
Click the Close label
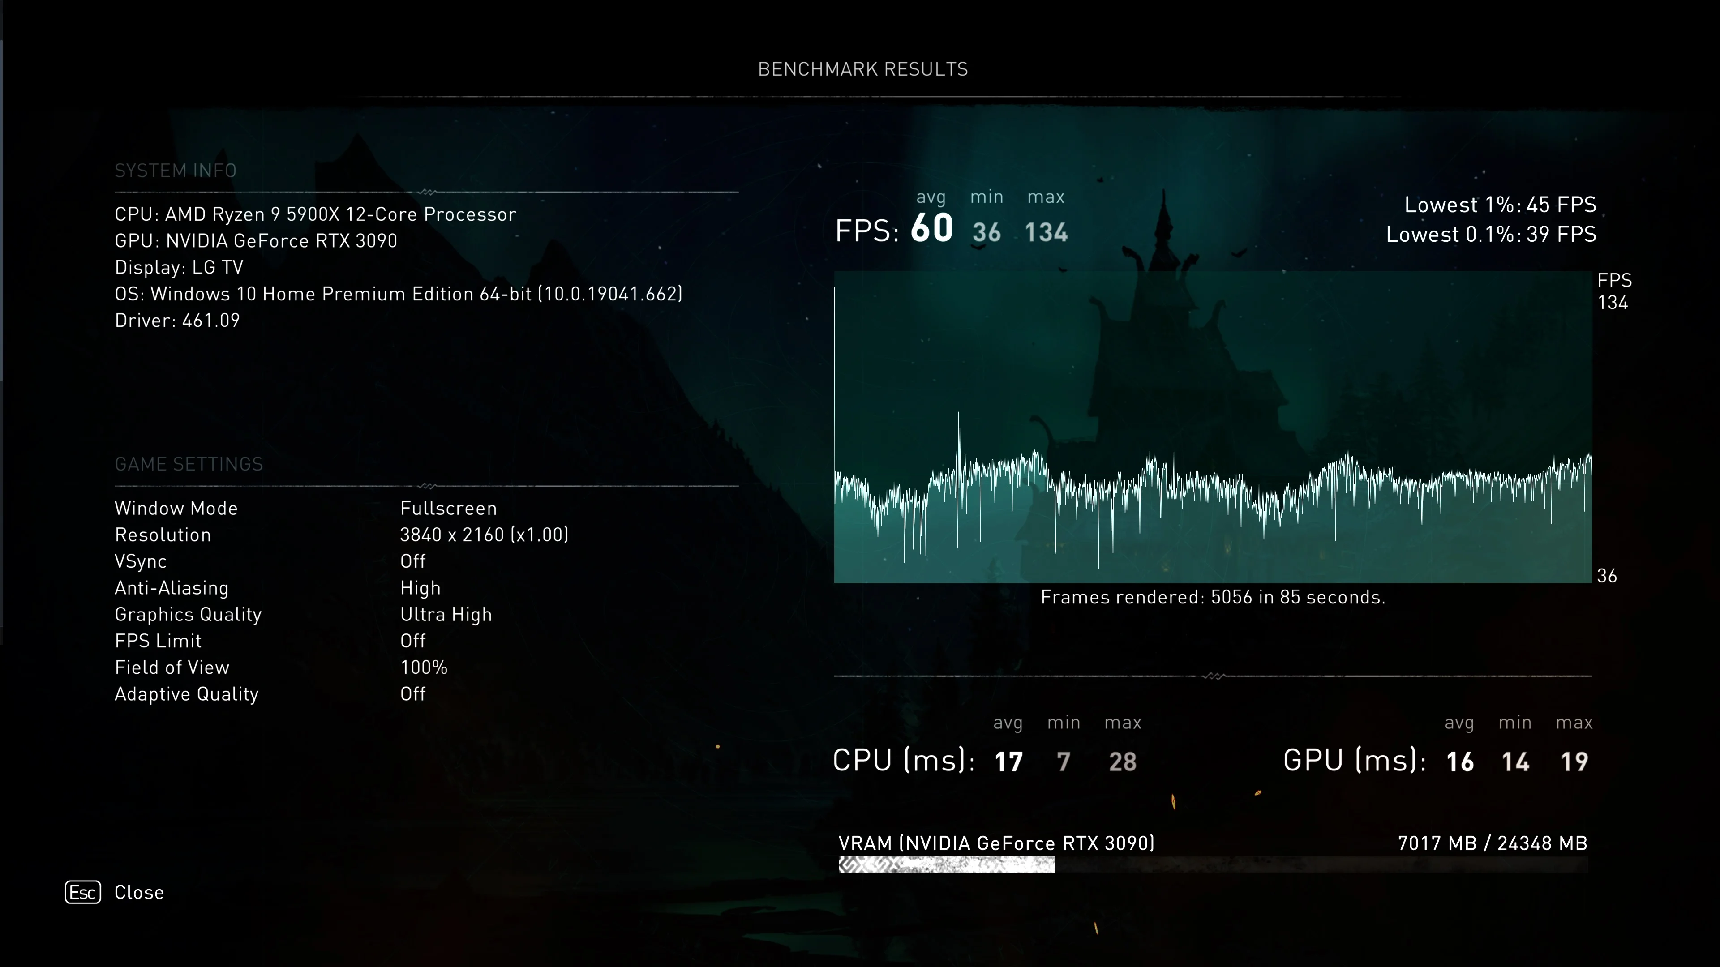tap(139, 892)
